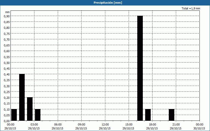Click the 0,60 y-axis label
The width and height of the screenshot is (210, 131).
(7, 51)
